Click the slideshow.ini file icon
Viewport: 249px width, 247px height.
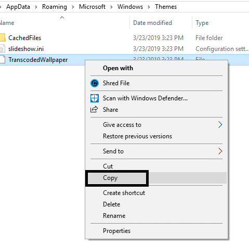pyautogui.click(x=2, y=49)
